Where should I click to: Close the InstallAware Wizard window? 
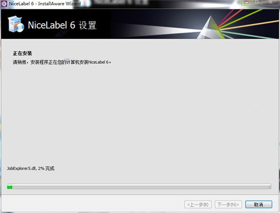(271, 2)
